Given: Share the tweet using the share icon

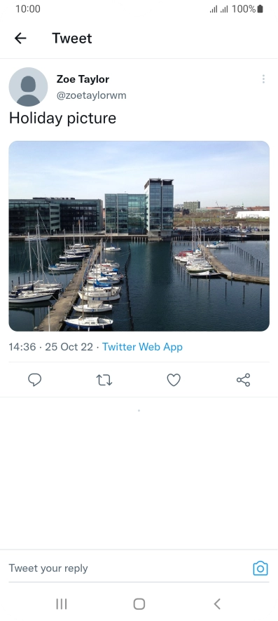Looking at the screenshot, I should [243, 380].
